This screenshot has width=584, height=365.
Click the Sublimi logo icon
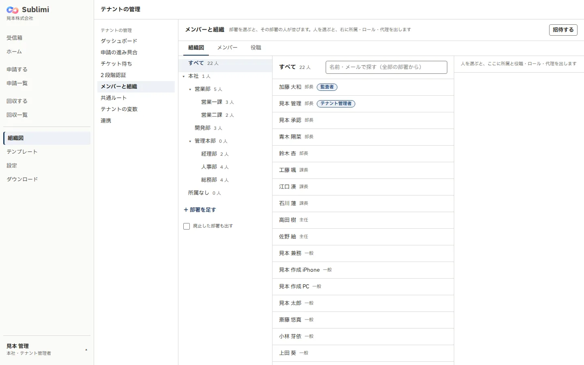point(13,10)
